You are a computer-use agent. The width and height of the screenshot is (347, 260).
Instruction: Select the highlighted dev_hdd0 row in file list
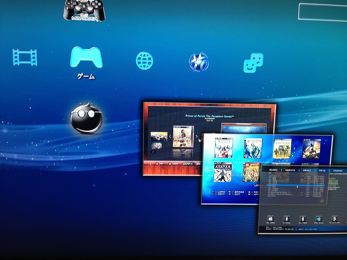(x=295, y=185)
